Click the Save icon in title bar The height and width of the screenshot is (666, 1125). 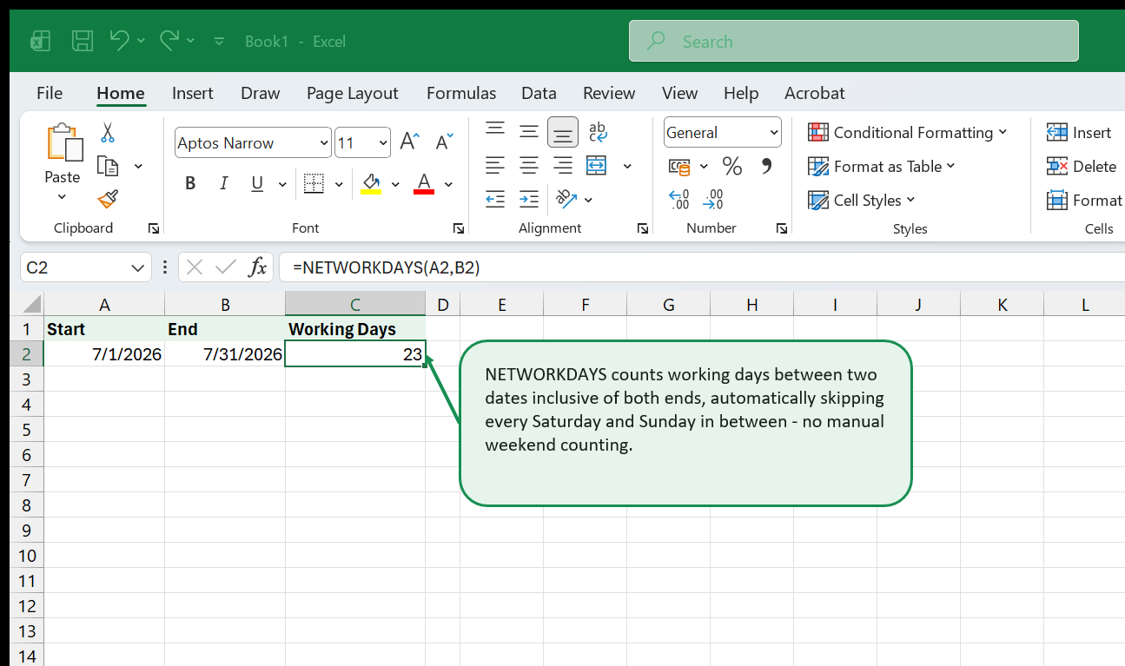click(x=83, y=41)
